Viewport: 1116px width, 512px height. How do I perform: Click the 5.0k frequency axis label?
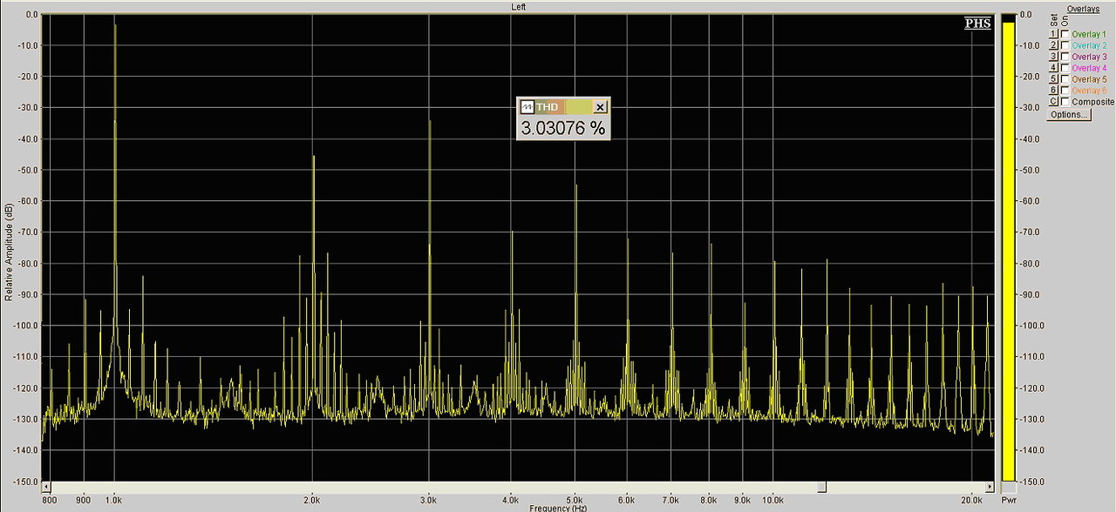click(575, 501)
